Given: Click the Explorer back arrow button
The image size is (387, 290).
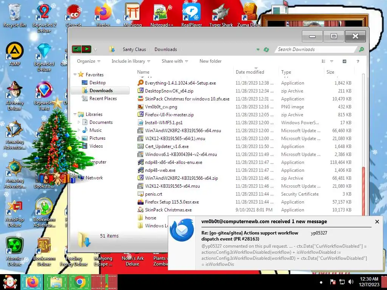Looking at the screenshot, I should click(x=76, y=49).
